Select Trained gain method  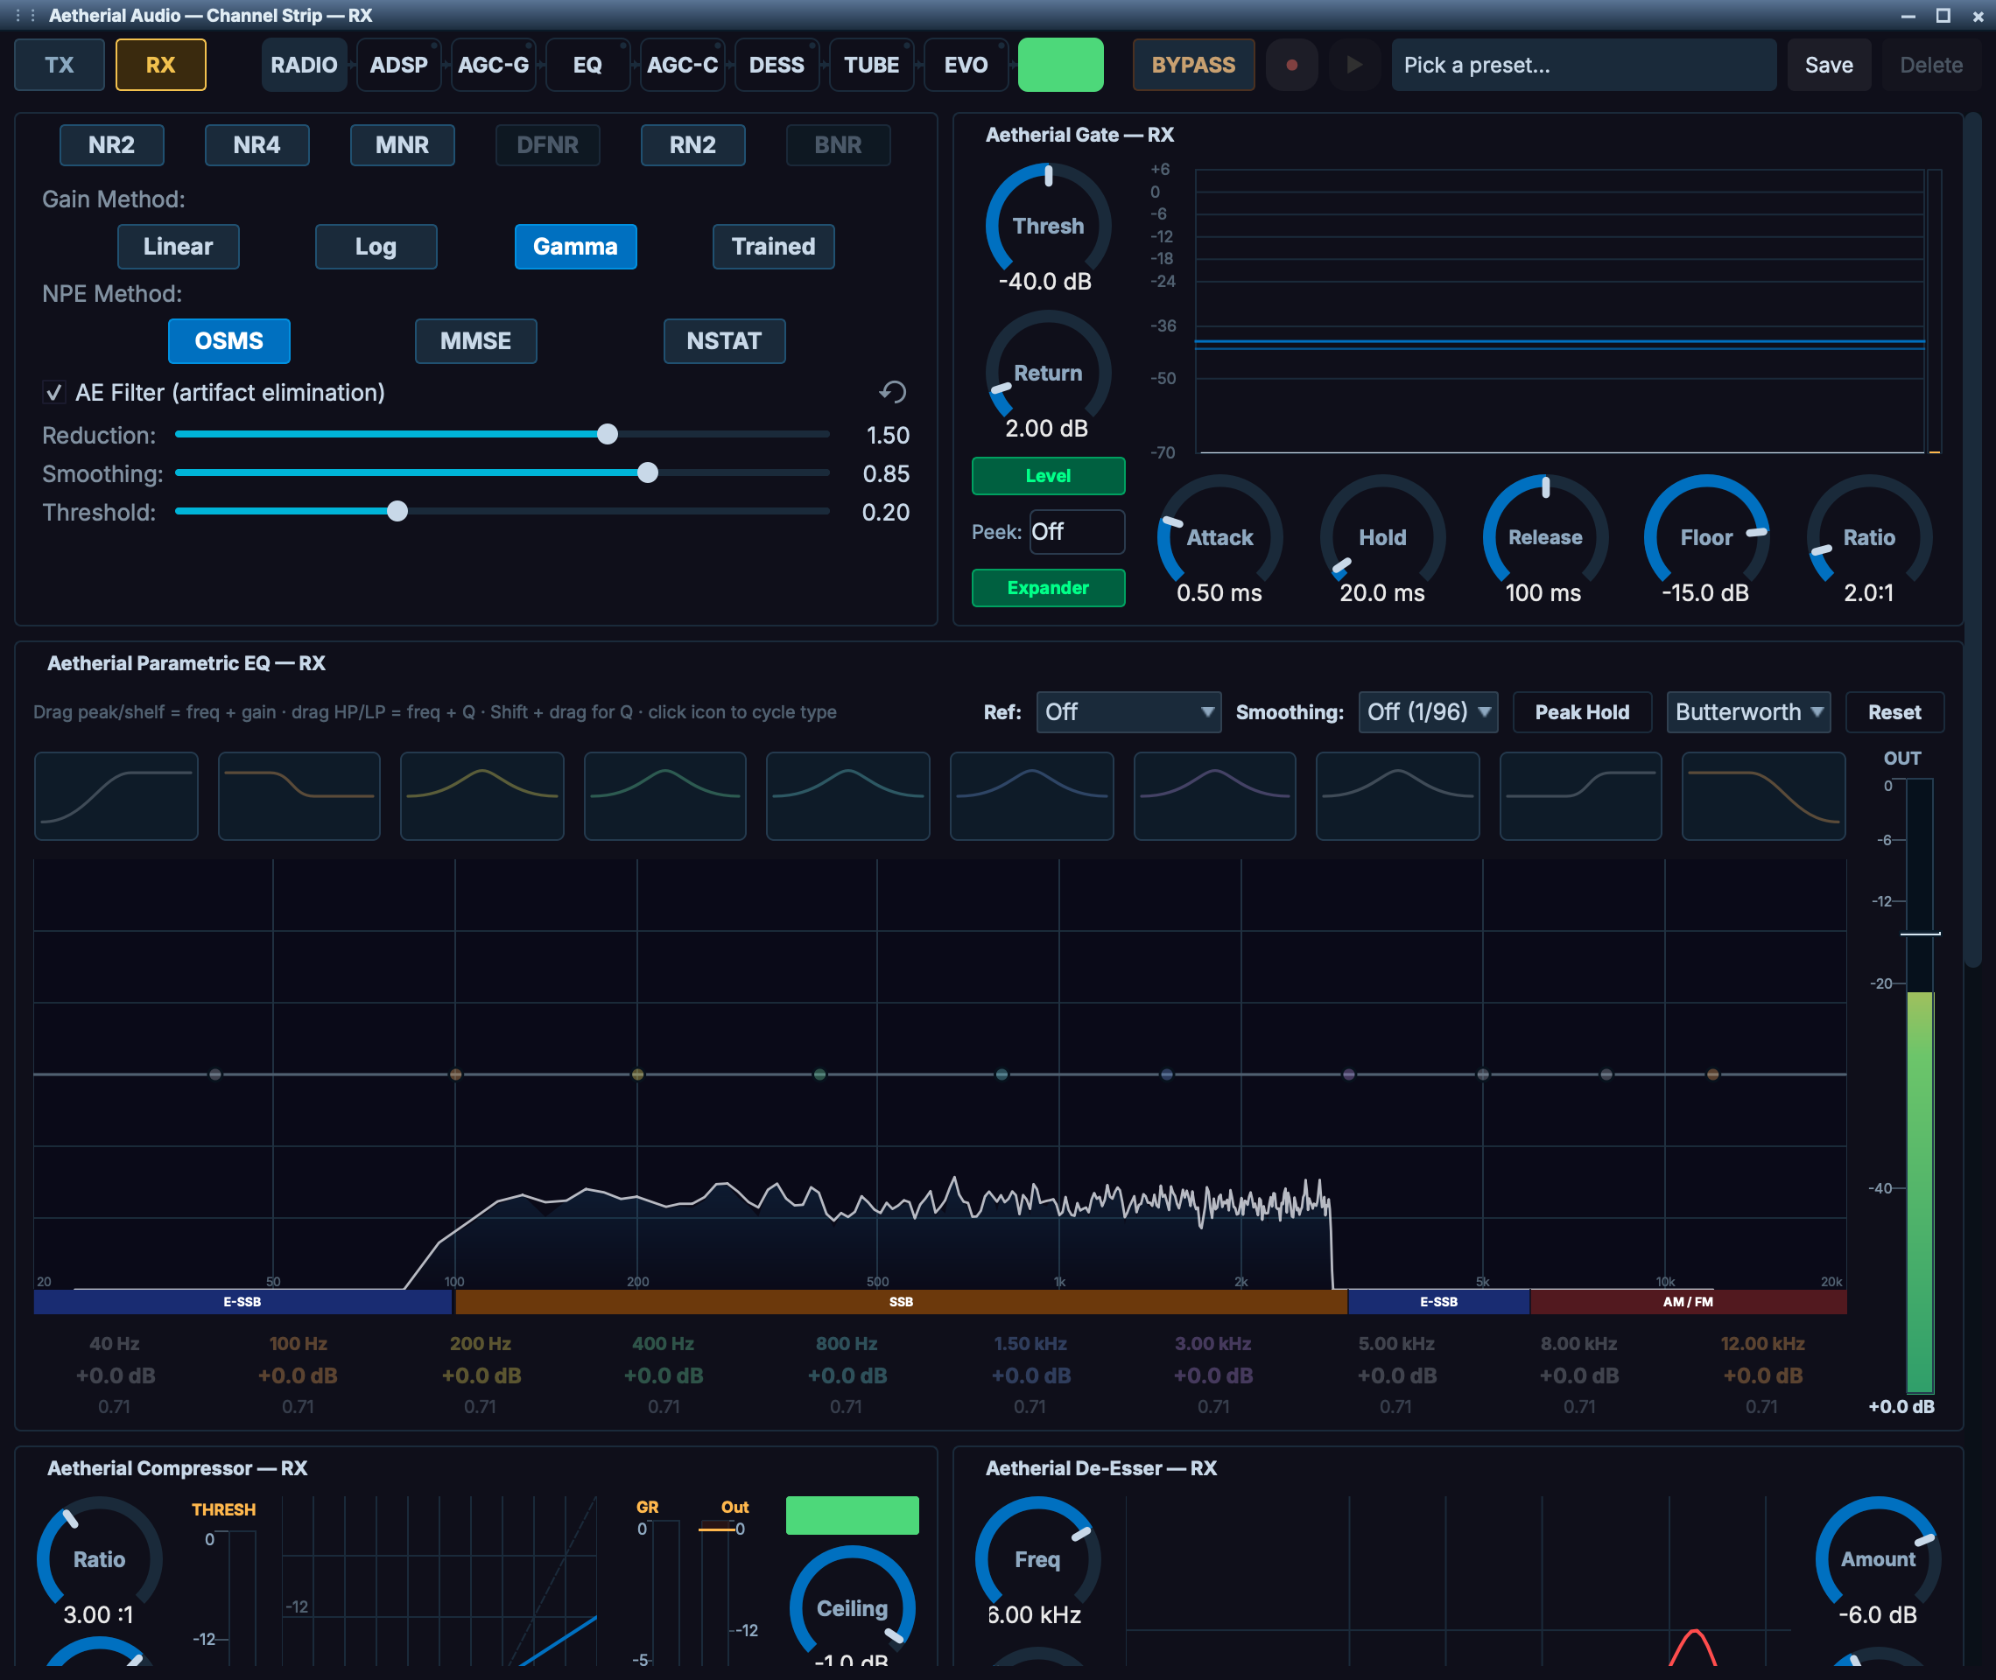pos(774,247)
